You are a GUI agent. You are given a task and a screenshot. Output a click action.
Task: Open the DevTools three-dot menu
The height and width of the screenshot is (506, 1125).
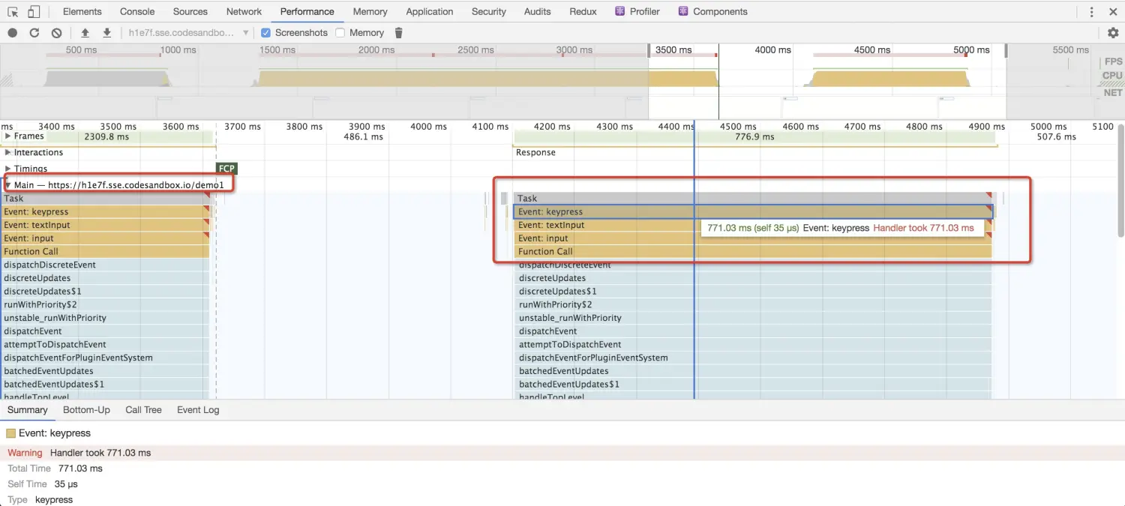[x=1091, y=11]
